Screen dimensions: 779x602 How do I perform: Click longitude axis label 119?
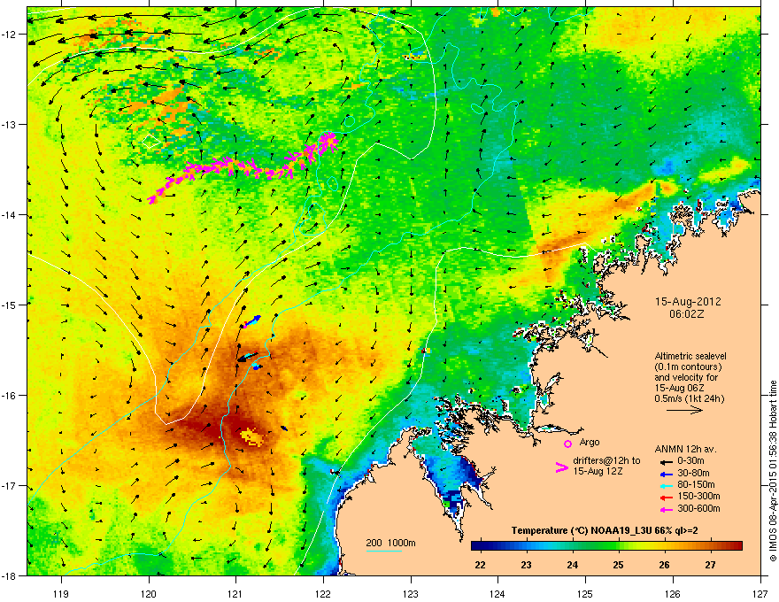click(61, 593)
